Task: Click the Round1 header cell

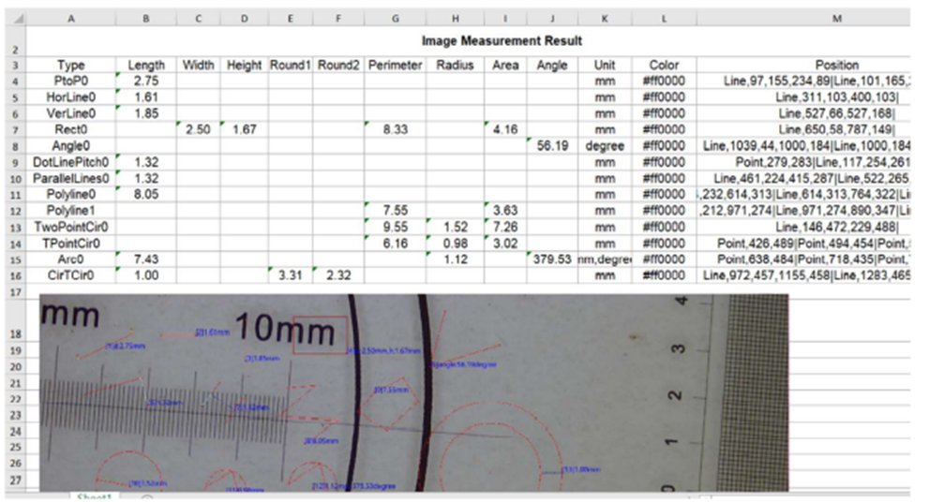Action: point(291,66)
